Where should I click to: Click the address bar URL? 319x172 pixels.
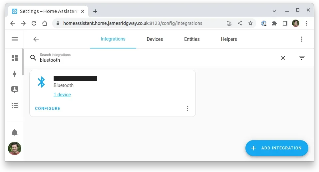(133, 23)
